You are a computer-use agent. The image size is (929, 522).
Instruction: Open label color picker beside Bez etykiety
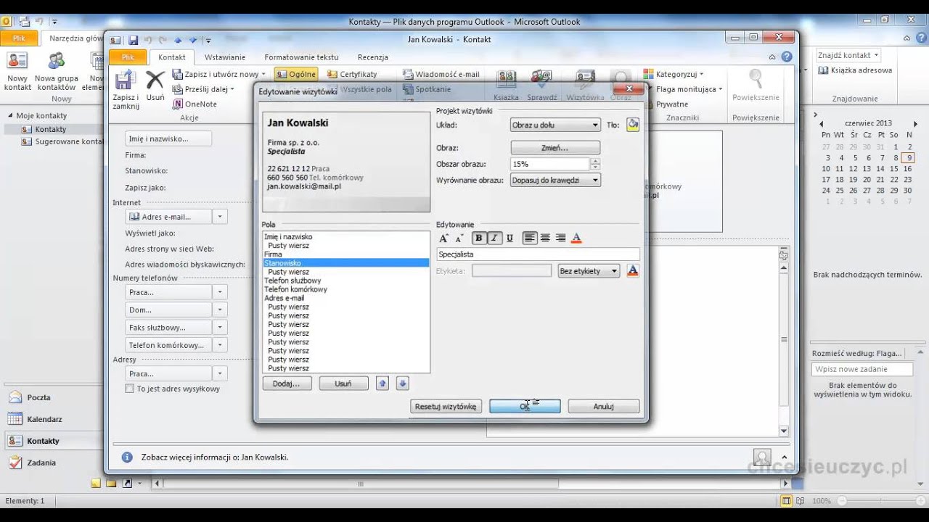[x=632, y=271]
